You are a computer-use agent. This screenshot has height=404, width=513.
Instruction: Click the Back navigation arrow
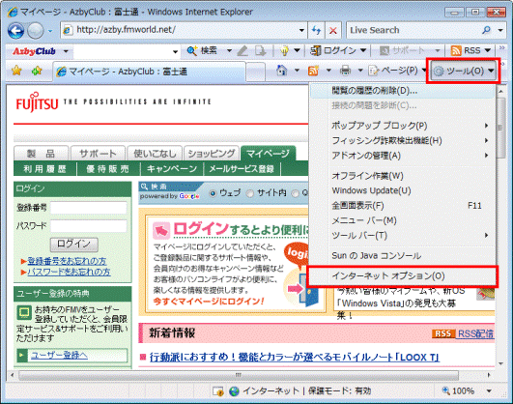click(15, 31)
